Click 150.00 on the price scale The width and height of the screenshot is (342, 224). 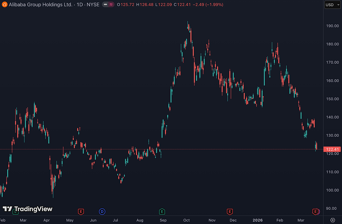click(x=332, y=99)
